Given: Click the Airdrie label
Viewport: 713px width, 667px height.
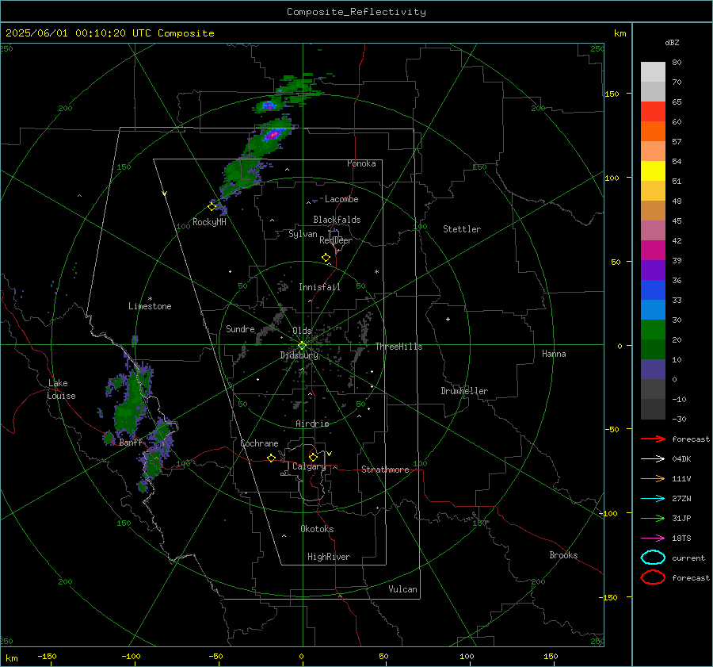Looking at the screenshot, I should [x=312, y=424].
